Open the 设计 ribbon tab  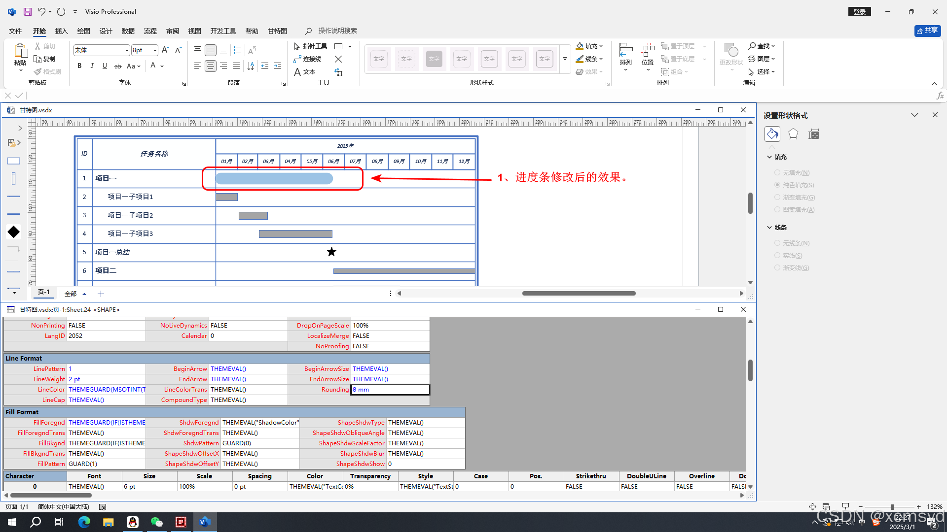point(106,31)
